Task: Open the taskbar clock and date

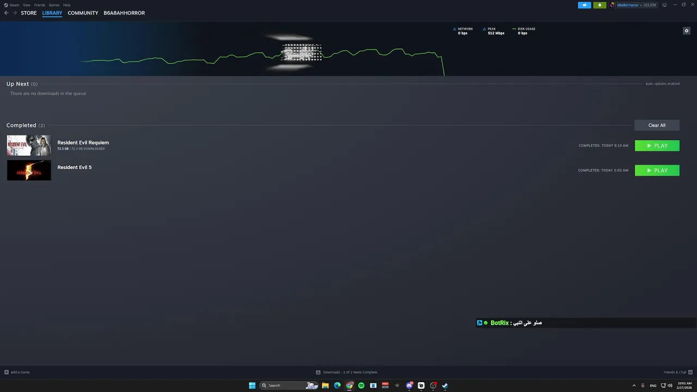Action: click(x=684, y=385)
